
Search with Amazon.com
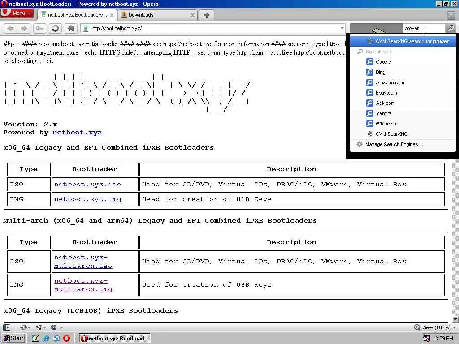pyautogui.click(x=403, y=82)
